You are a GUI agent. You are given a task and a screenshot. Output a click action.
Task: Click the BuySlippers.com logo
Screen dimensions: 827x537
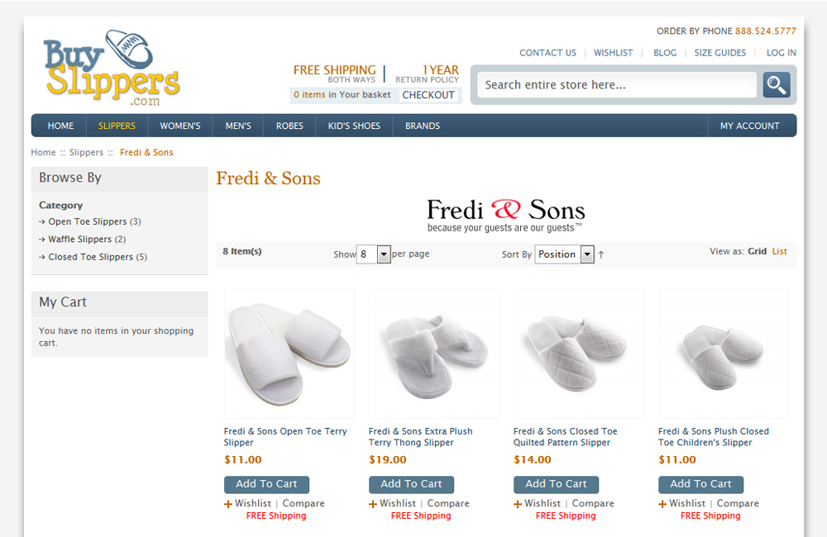pyautogui.click(x=112, y=68)
